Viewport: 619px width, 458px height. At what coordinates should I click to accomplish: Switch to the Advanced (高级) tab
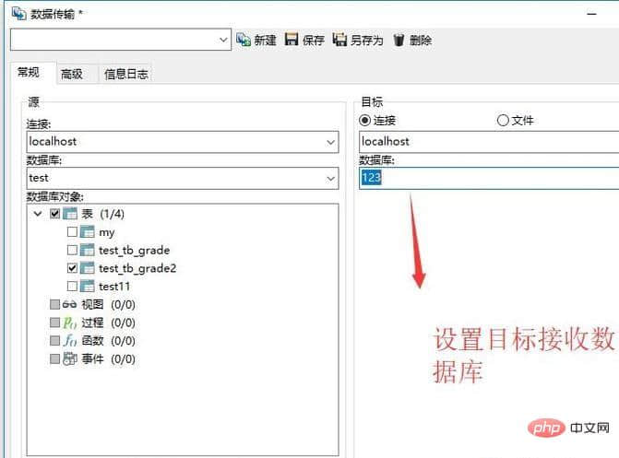72,74
